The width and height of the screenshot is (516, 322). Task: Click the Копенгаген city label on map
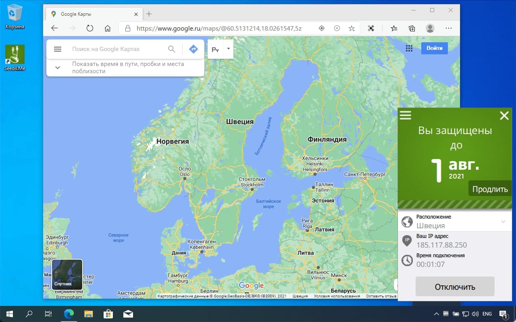(202, 242)
